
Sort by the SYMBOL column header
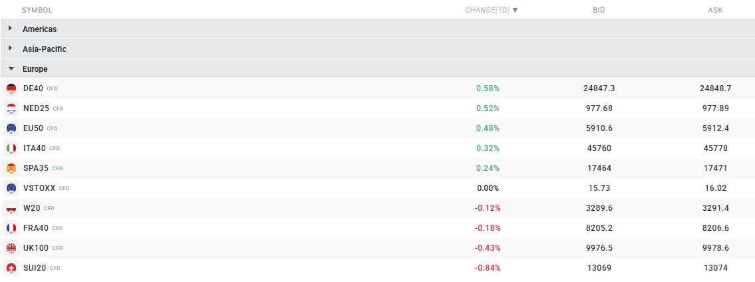[37, 10]
